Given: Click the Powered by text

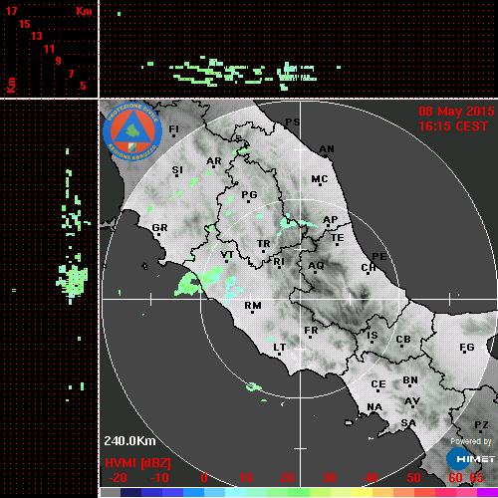Looking at the screenshot, I should [471, 441].
